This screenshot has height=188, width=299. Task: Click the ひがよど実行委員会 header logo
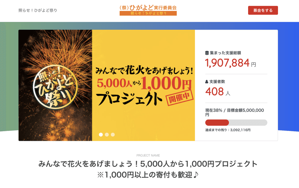pos(148,7)
